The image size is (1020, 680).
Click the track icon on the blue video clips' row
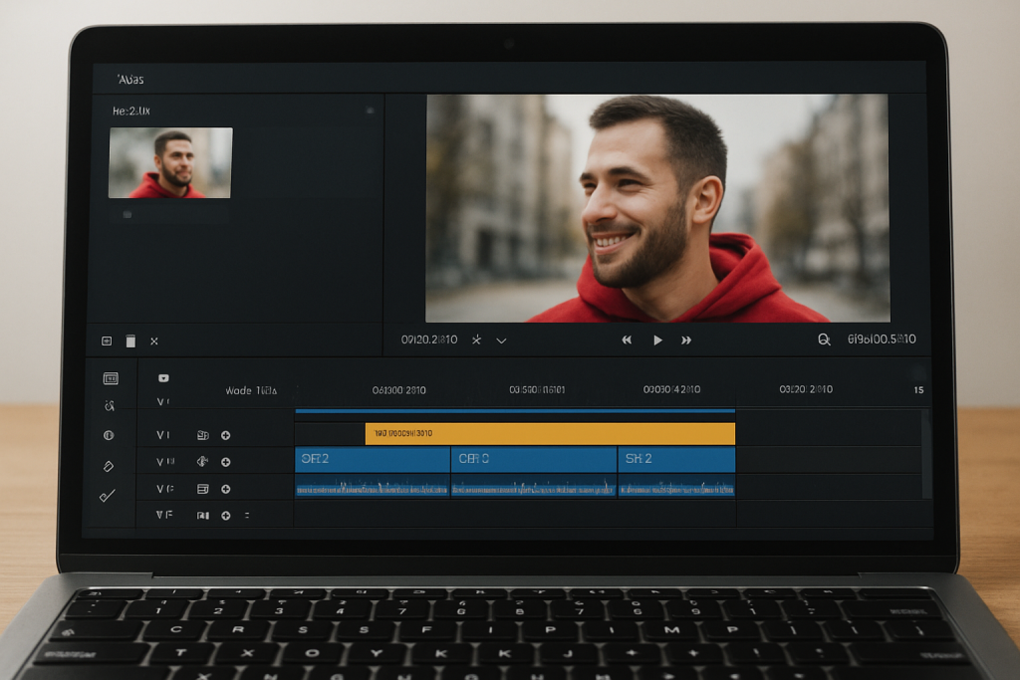203,462
